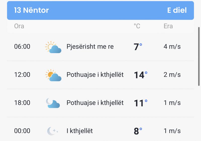
Task: Select the 00:00 forecast time
Action: [x=22, y=131]
